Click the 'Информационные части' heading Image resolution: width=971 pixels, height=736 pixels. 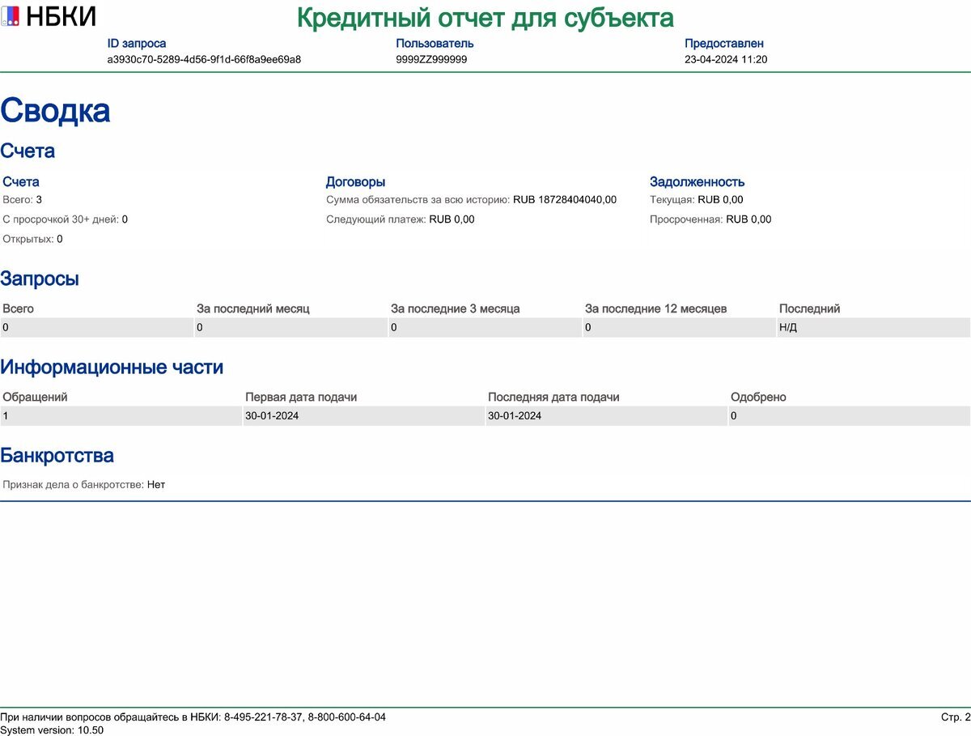coord(112,368)
